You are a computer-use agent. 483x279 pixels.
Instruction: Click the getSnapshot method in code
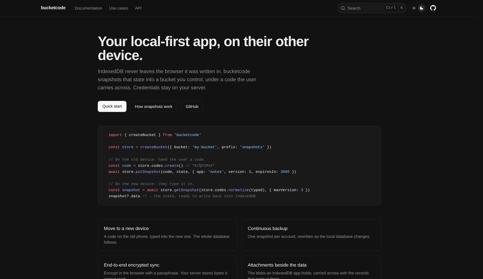[x=186, y=190]
